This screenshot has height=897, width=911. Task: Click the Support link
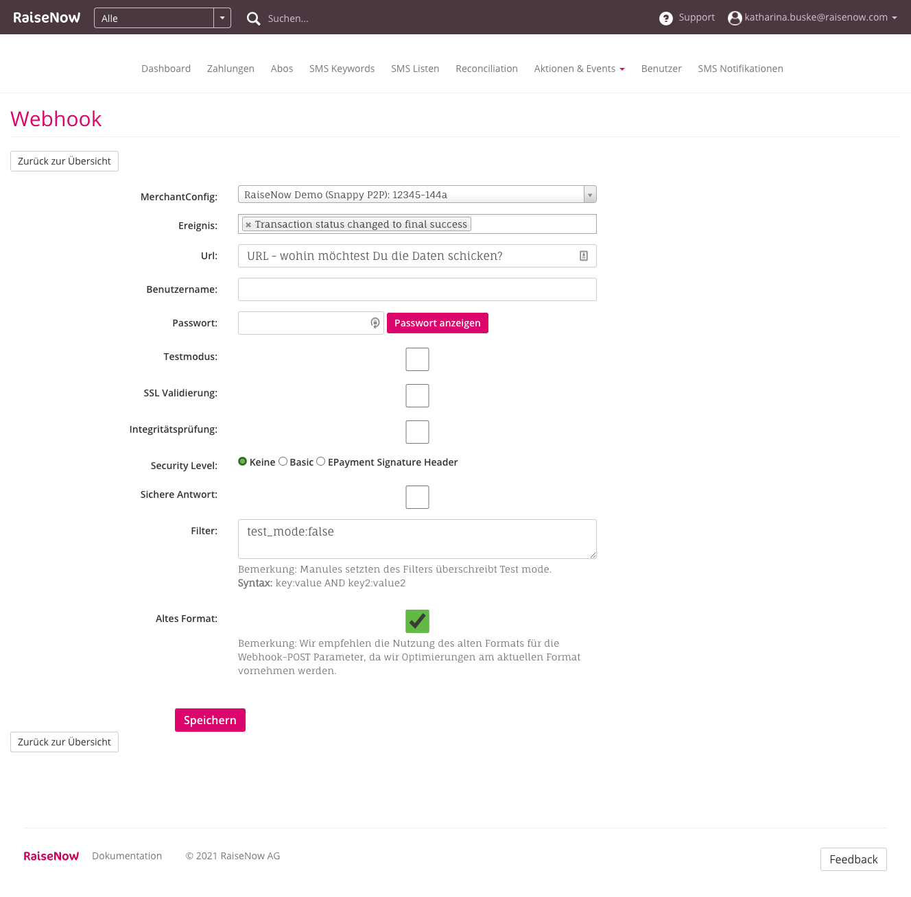coord(697,18)
